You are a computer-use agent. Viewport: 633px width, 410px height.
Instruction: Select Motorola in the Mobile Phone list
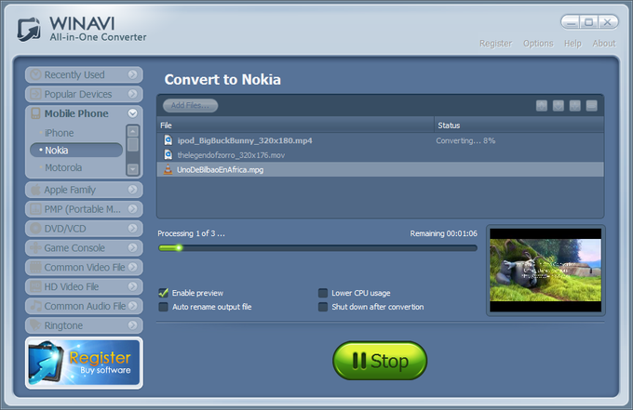click(x=63, y=167)
